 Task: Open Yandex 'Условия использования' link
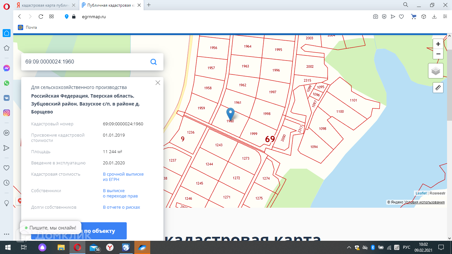[425, 202]
